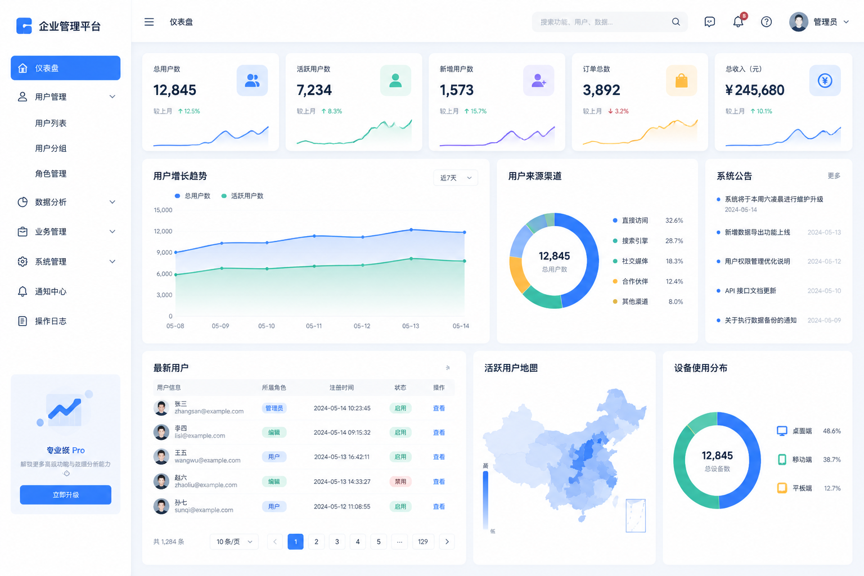This screenshot has height=576, width=864.
Task: Open the 近7天 time range dropdown
Action: tap(456, 178)
